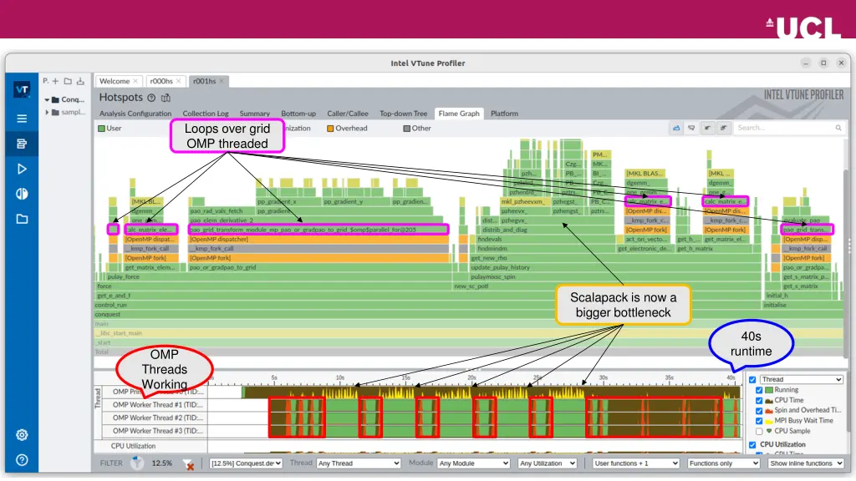Open the [12.5%] Conquest process dropdown
This screenshot has height=481, width=856.
(x=246, y=463)
